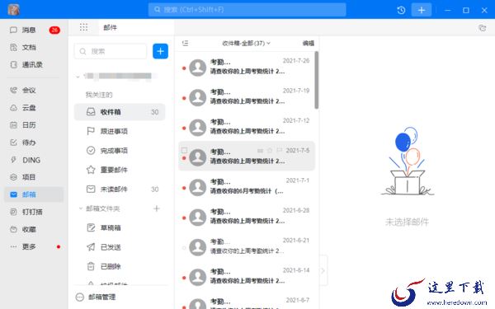Open 邮箱管理 mailbox management

coord(96,297)
